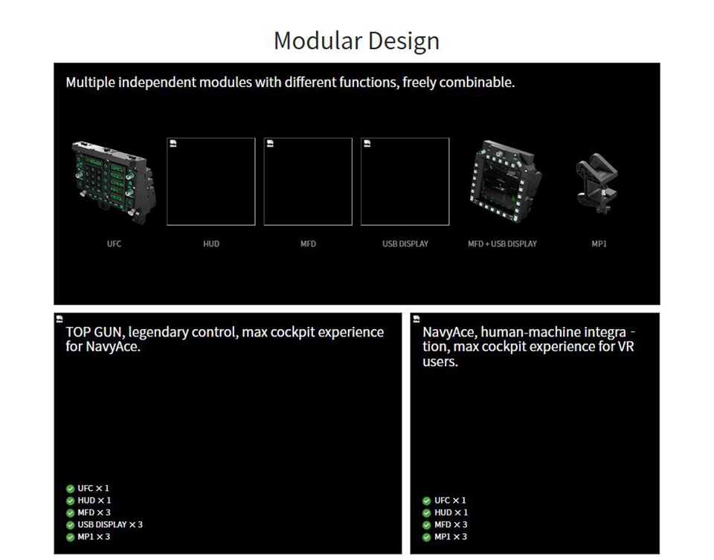The height and width of the screenshot is (560, 714).
Task: Click the small icon atop the TOP GUN panel
Action: 59,319
